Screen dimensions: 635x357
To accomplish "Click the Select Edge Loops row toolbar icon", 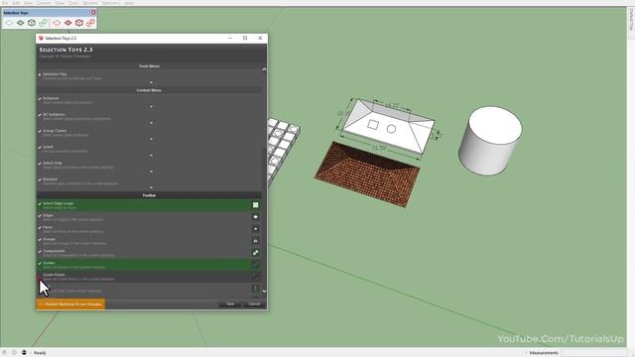I will (x=256, y=205).
